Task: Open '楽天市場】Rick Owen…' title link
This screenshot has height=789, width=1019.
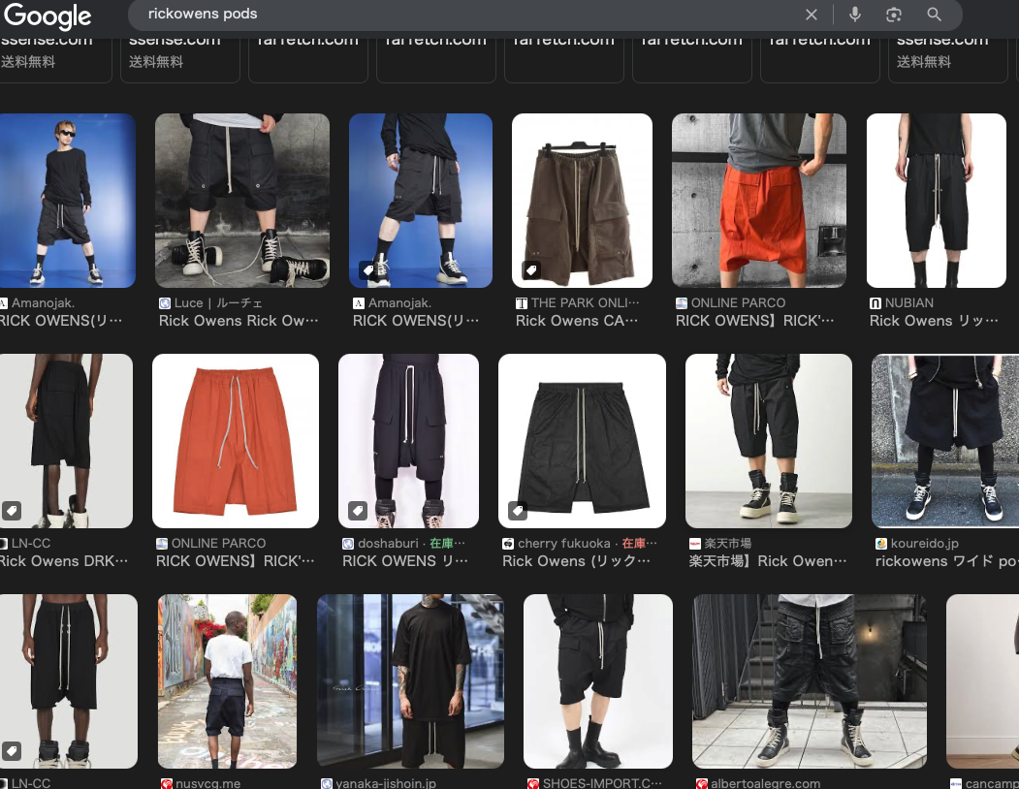Action: [768, 561]
